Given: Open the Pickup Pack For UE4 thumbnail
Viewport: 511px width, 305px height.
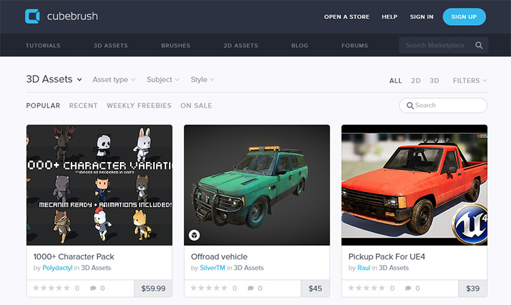Looking at the screenshot, I should pos(414,185).
